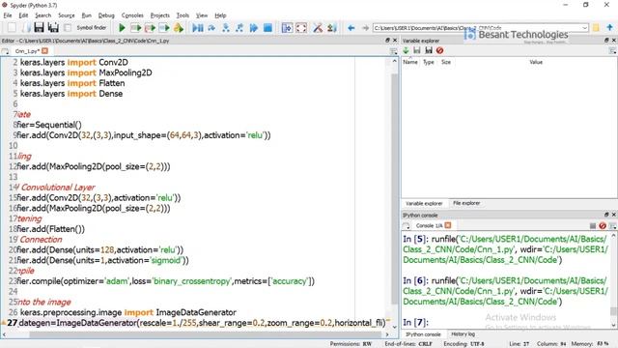
Task: Stop debugging with blue square icon
Action: (x=267, y=28)
